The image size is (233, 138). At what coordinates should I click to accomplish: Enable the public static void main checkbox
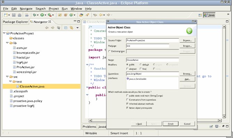[x=127, y=95]
